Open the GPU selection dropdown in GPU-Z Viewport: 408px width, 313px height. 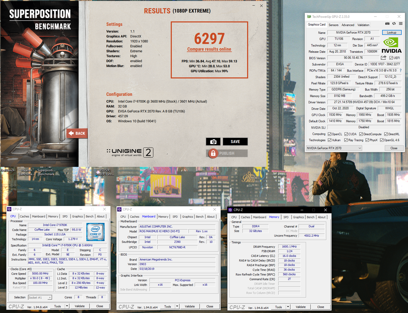click(x=334, y=148)
